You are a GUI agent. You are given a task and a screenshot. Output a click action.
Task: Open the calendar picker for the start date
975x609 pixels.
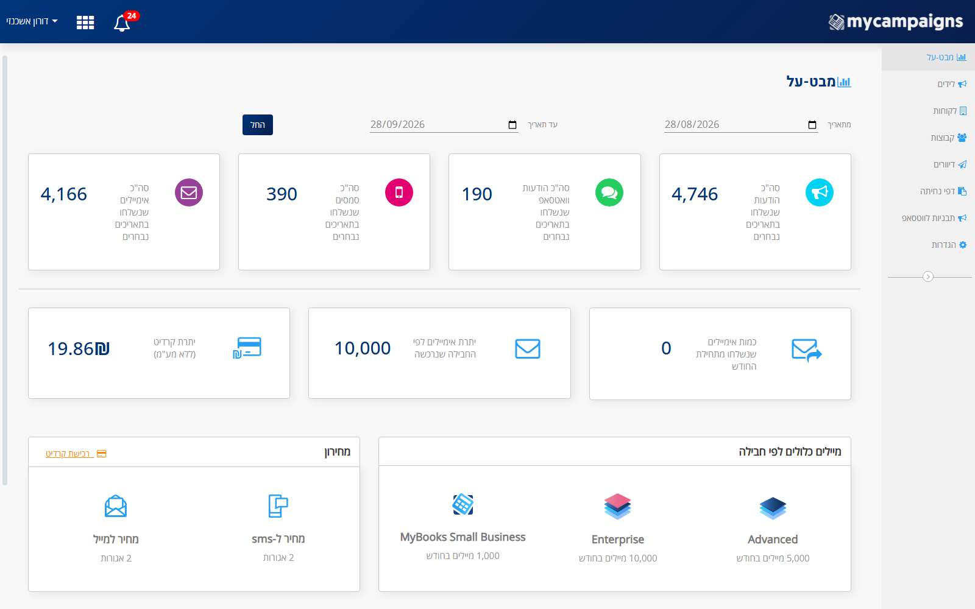coord(812,125)
